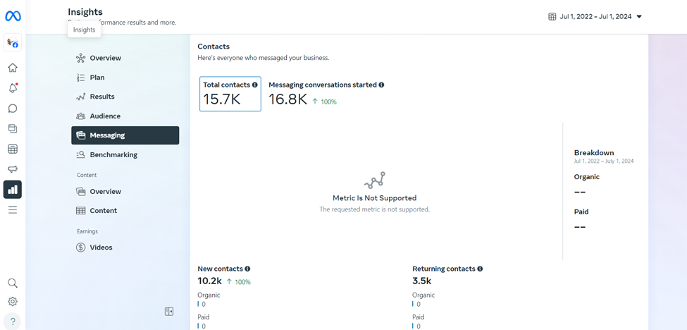Select the Total contacts metric card
This screenshot has height=330, width=687.
230,94
